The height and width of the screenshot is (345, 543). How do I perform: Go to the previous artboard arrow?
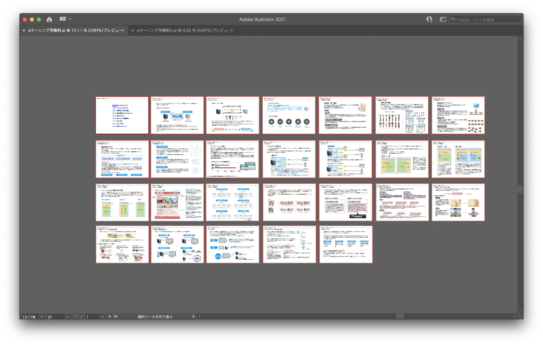click(81, 317)
